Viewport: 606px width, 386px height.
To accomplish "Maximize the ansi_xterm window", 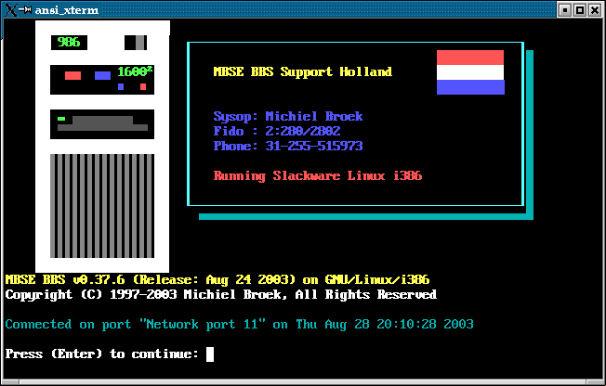I will 580,10.
